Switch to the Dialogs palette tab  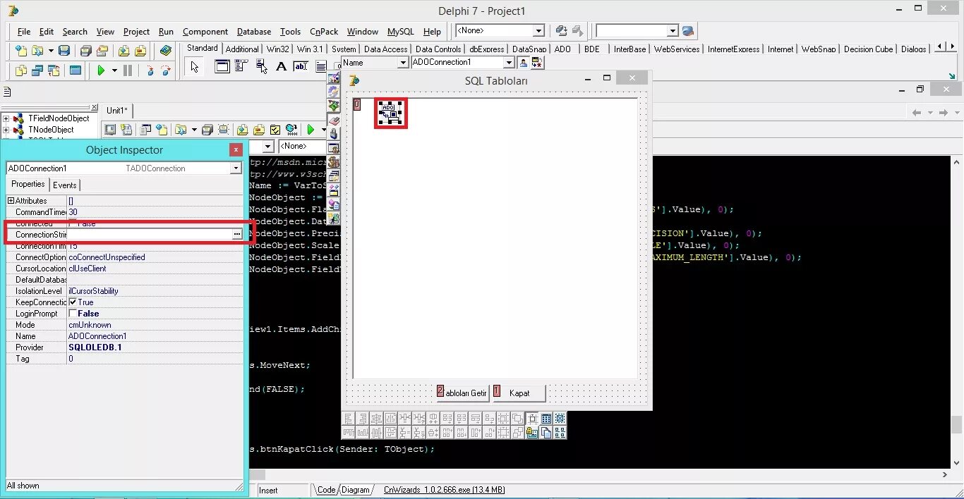point(914,49)
